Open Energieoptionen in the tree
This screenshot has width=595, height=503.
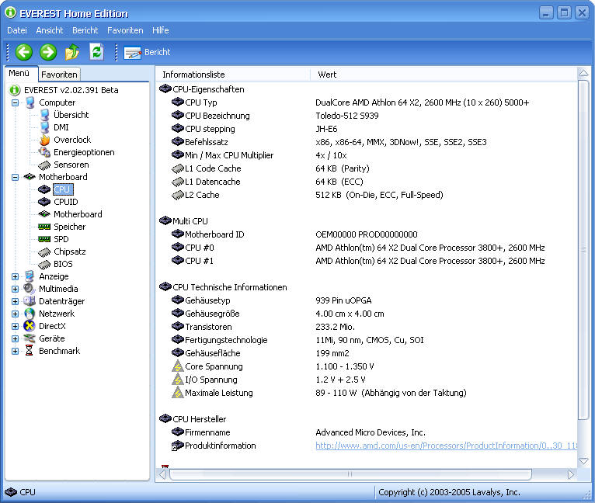(84, 152)
